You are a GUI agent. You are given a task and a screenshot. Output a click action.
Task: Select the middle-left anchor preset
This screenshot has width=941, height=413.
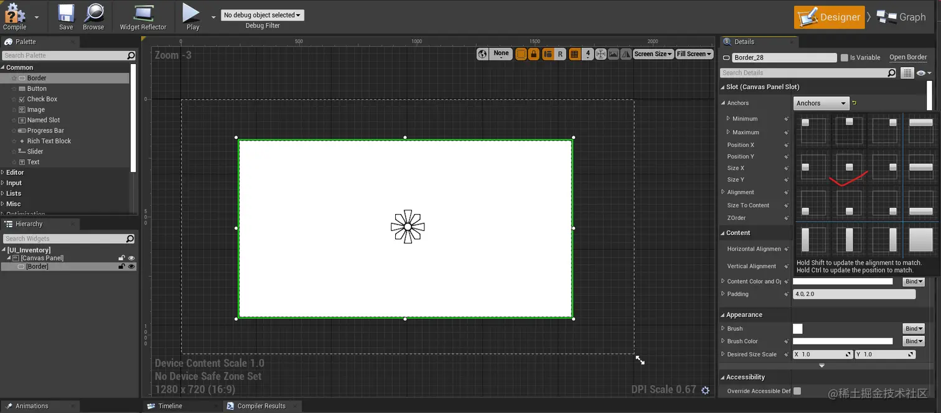click(x=813, y=167)
